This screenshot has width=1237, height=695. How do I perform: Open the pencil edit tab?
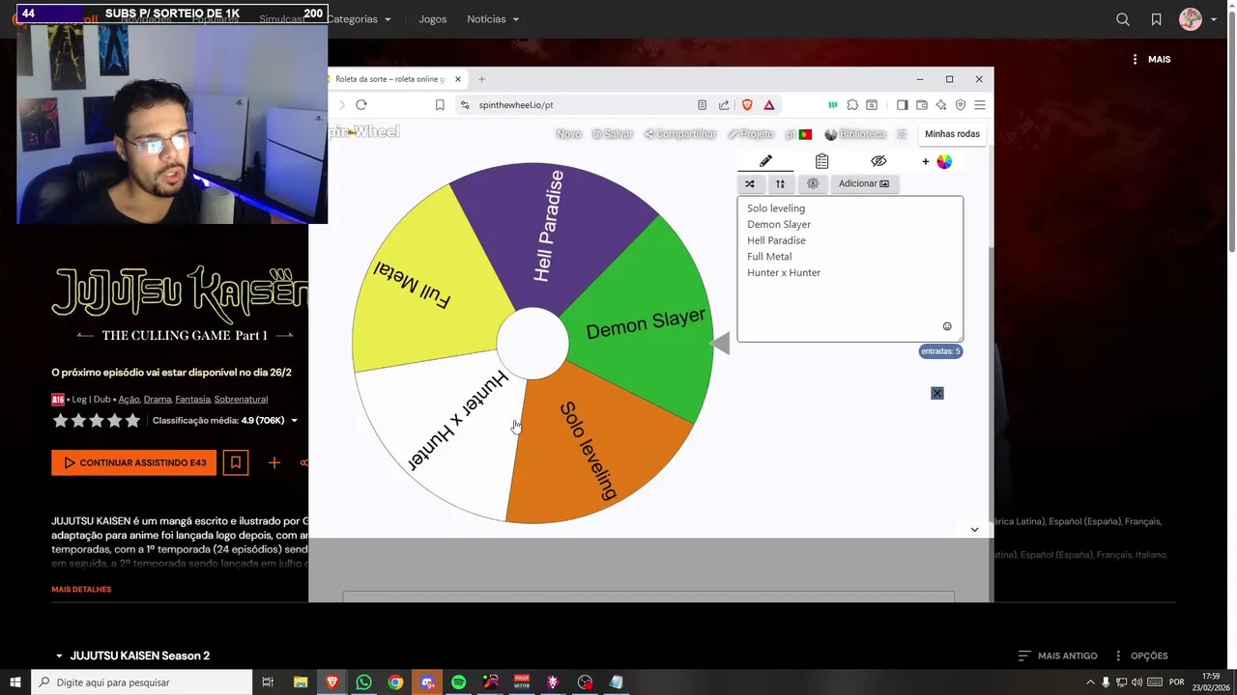tap(765, 161)
